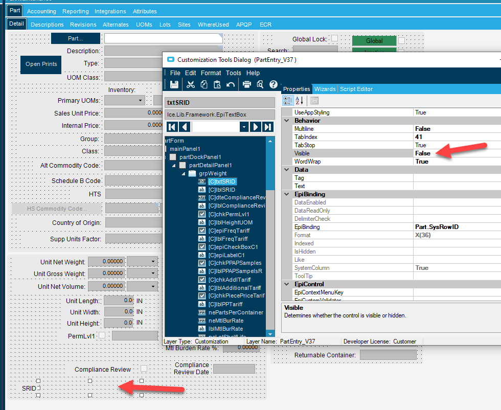Click the Save icon in Customization toolbar
The image size is (501, 410).
[174, 84]
